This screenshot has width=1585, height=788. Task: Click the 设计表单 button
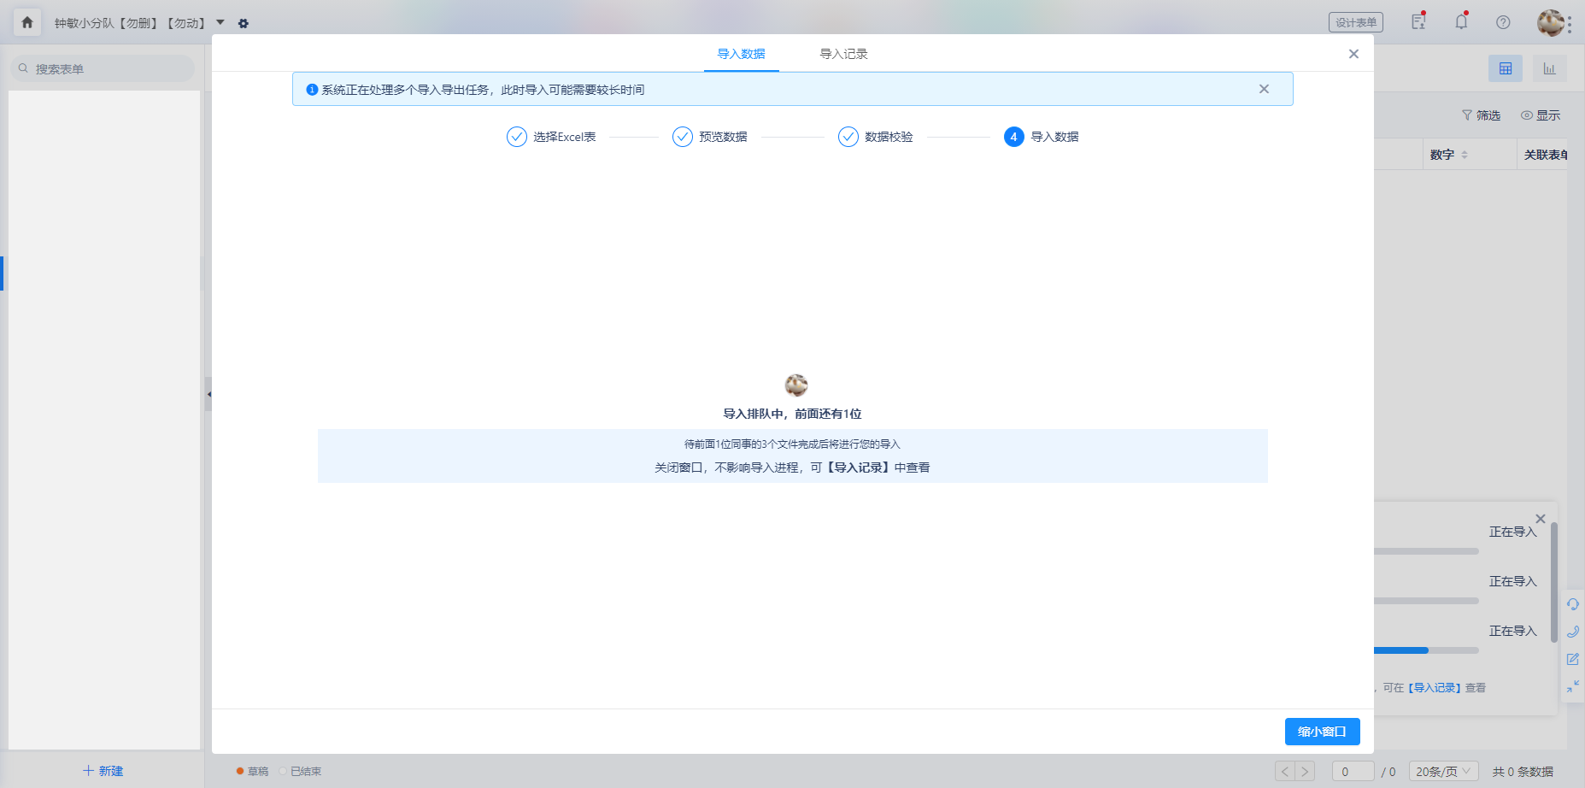click(1355, 22)
